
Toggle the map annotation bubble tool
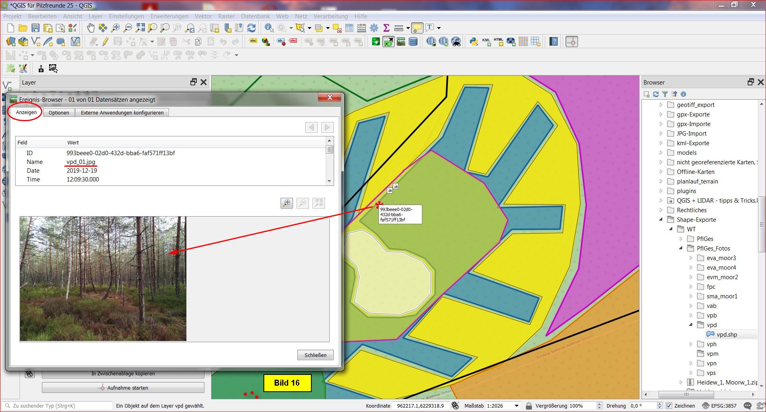(x=417, y=28)
